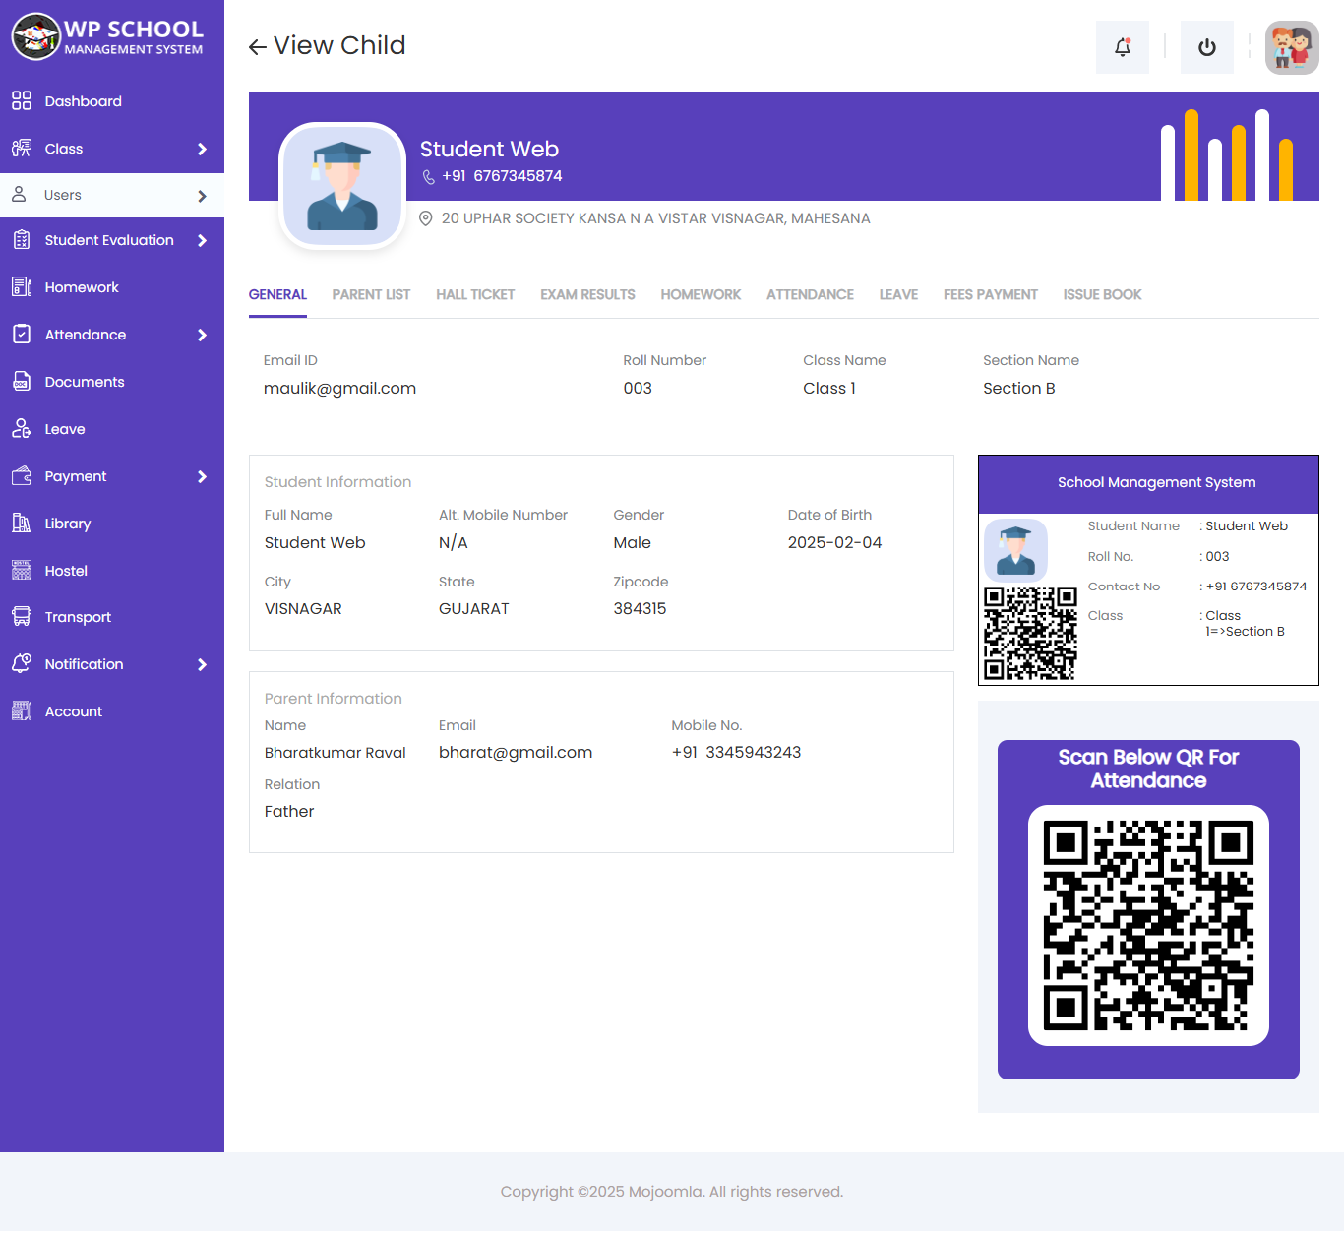The image size is (1344, 1233).
Task: Click the email maulik@gmail.com
Action: 339,388
